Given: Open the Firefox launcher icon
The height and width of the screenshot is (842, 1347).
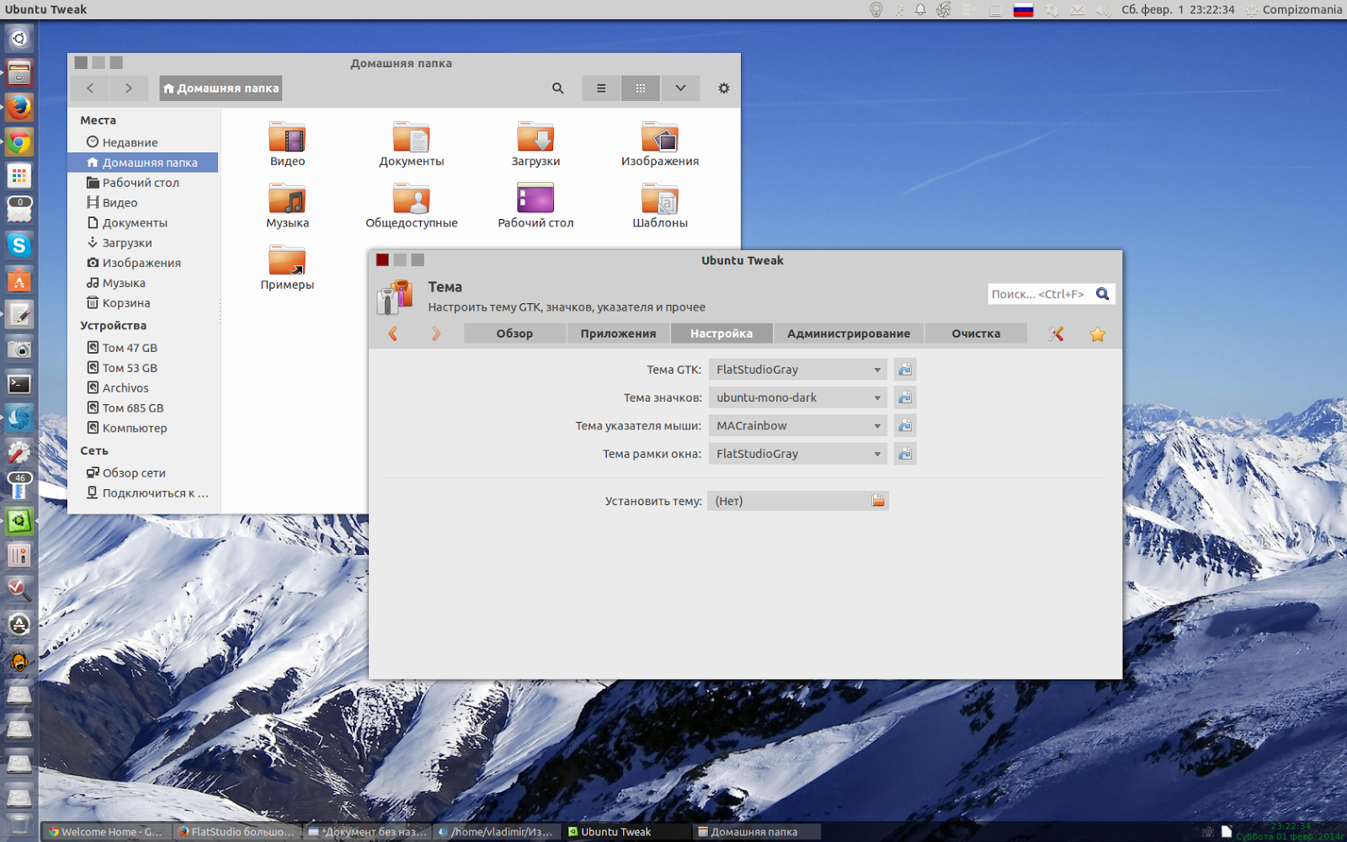Looking at the screenshot, I should click(x=19, y=107).
